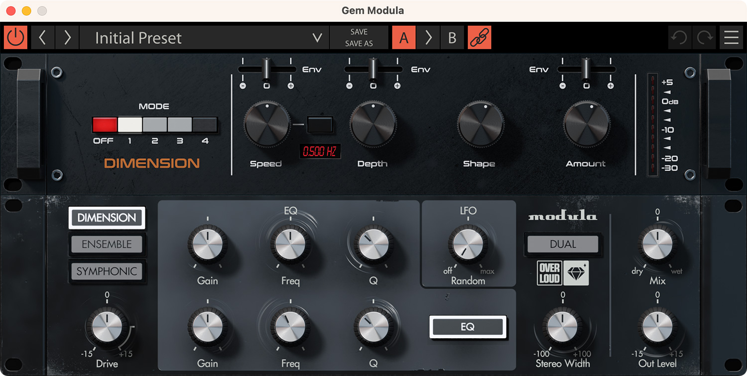Set dimension mode to OFF
Screen dimensions: 747x376
coord(105,124)
